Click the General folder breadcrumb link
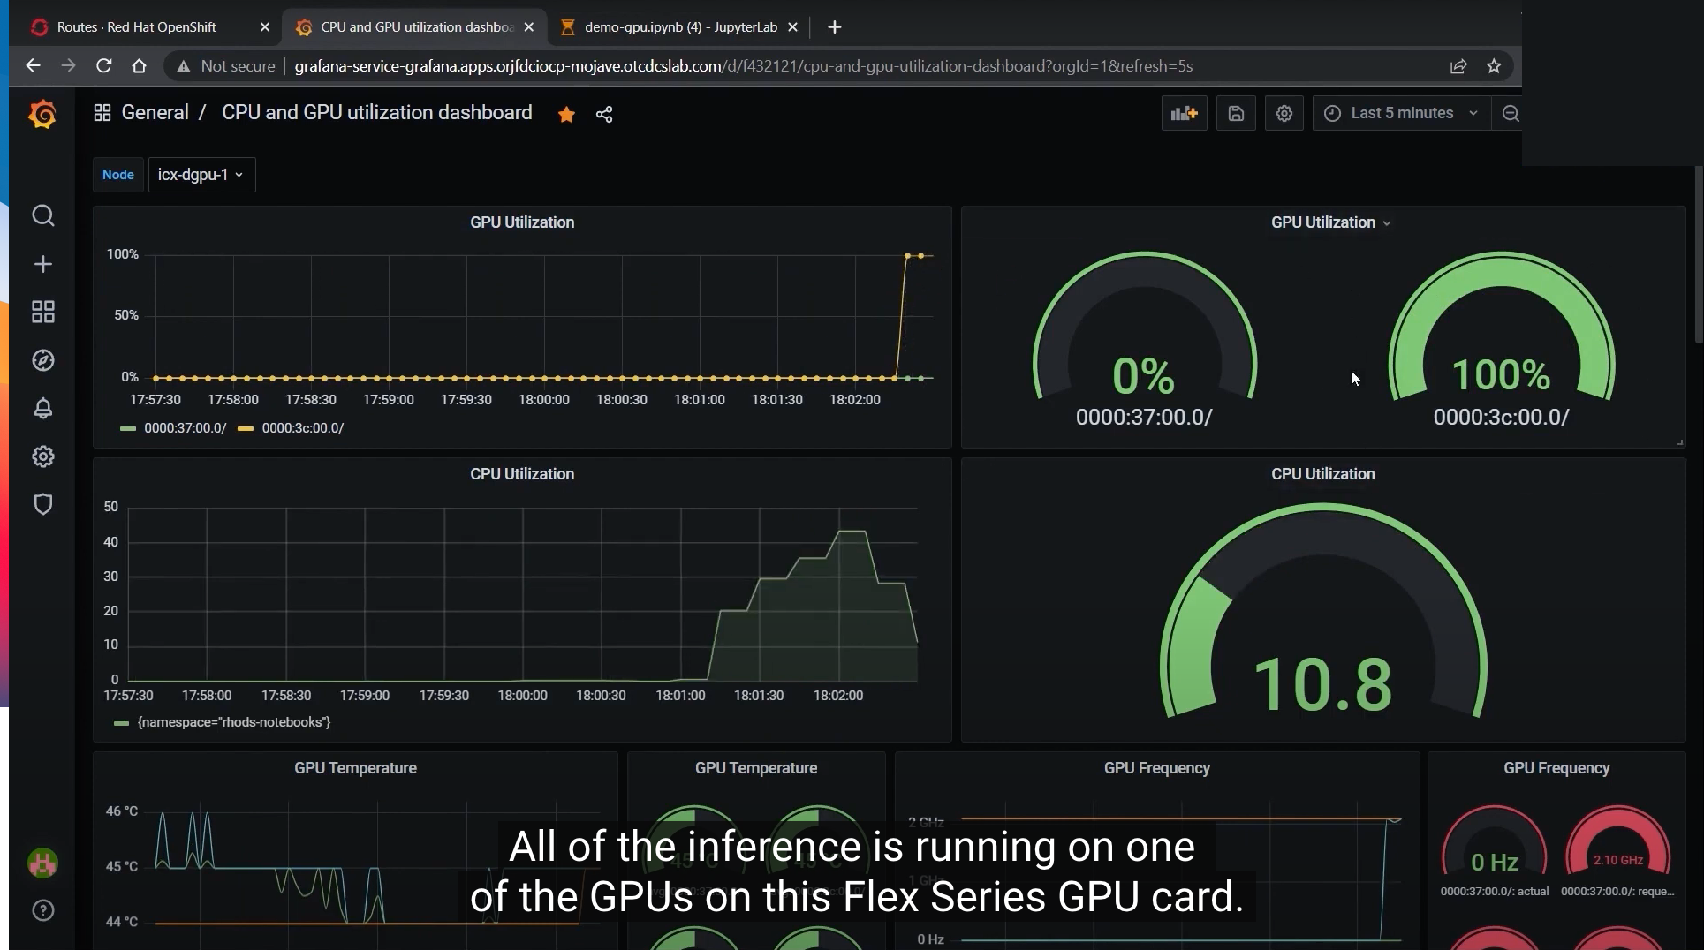Viewport: 1704px width, 950px height. click(x=155, y=113)
